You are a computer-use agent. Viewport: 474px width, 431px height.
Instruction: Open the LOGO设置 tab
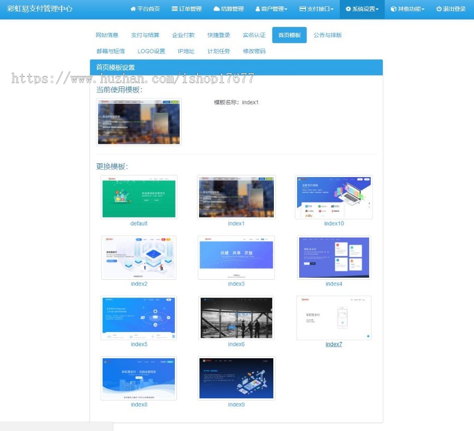[x=151, y=51]
